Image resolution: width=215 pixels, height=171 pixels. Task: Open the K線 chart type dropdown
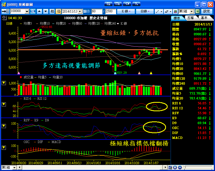tap(126, 11)
